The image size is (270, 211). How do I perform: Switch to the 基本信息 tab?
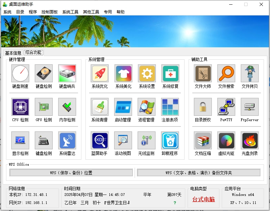[x=13, y=53]
